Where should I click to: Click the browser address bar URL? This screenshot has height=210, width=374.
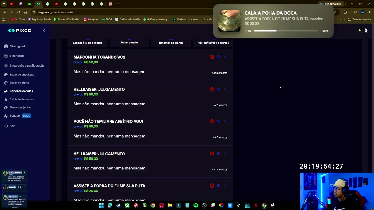click(x=56, y=12)
